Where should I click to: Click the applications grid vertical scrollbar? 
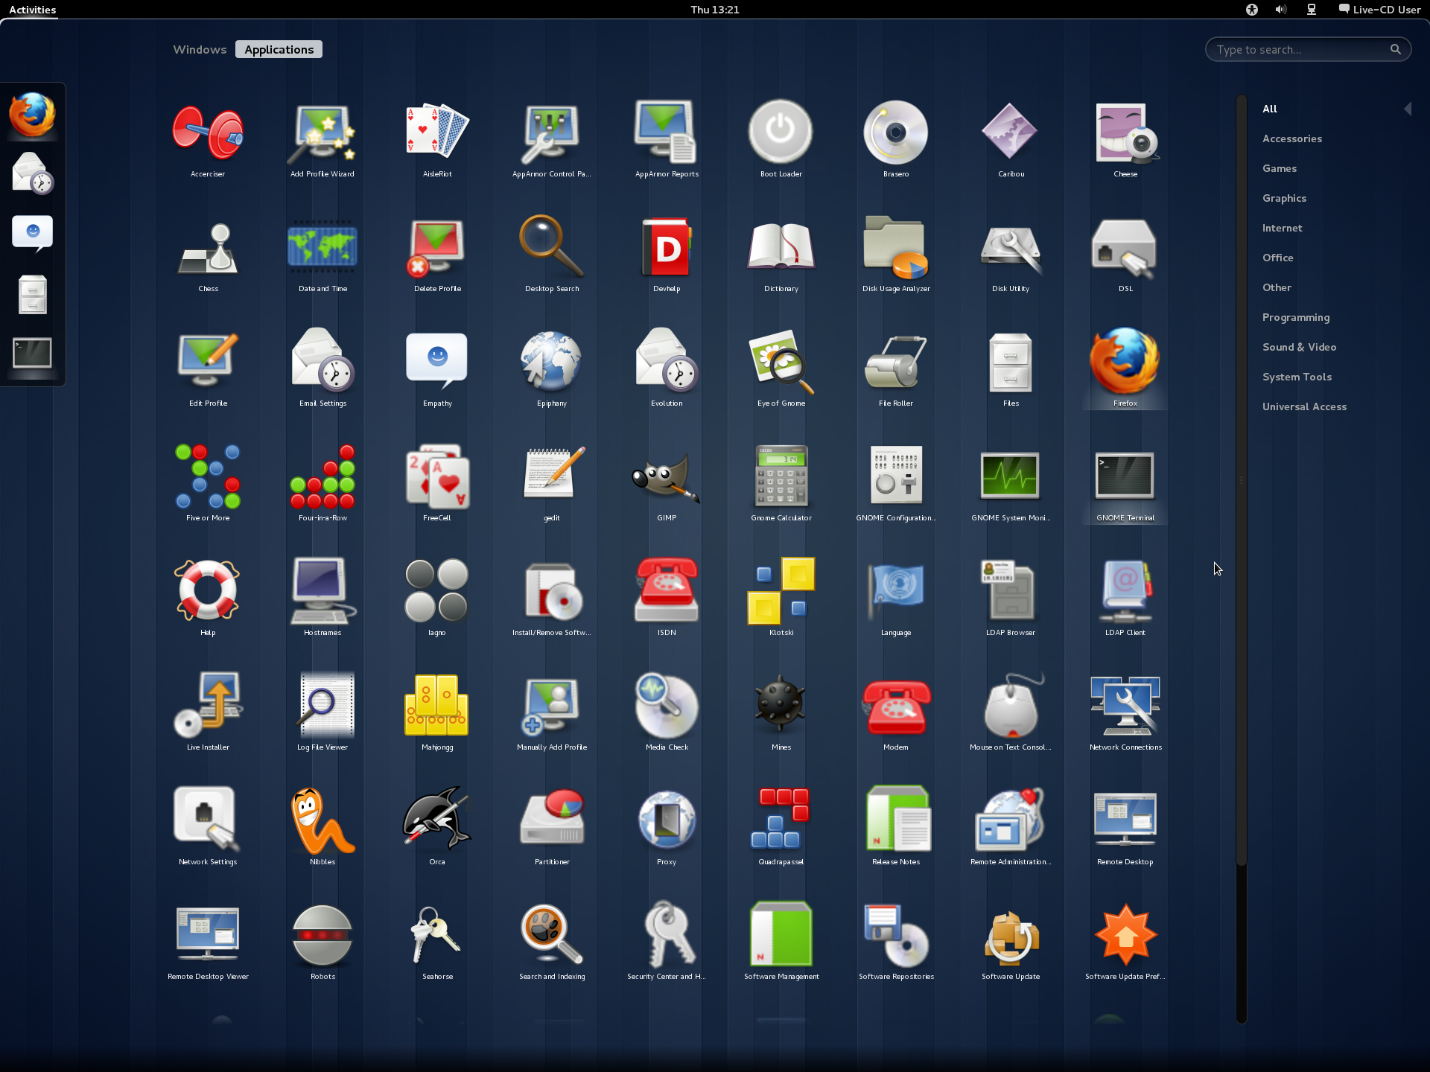tap(1241, 480)
